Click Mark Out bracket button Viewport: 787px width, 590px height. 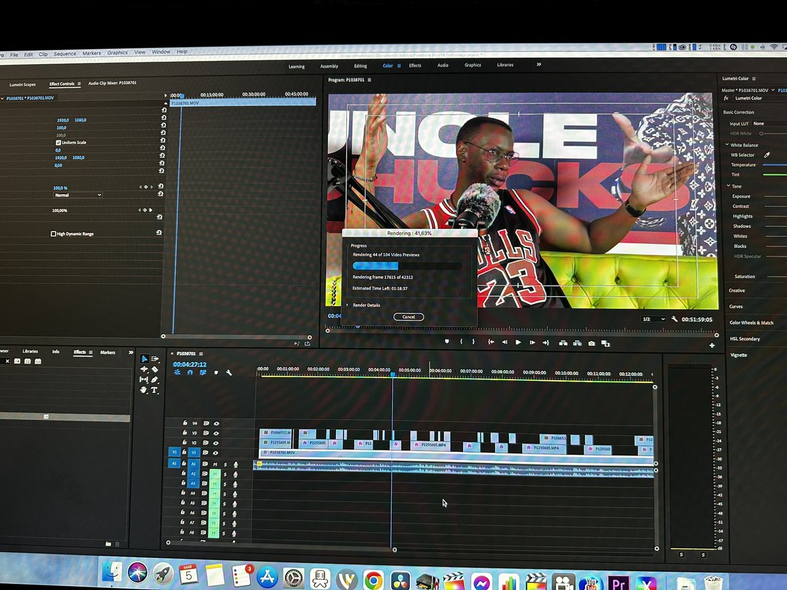point(474,342)
